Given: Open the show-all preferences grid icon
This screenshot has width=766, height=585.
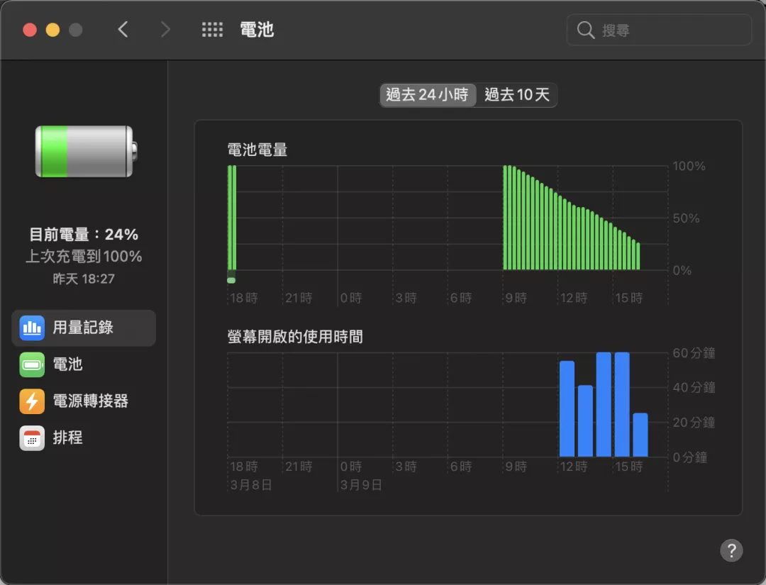Looking at the screenshot, I should (212, 29).
